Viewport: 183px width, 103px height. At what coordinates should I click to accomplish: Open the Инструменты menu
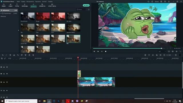pyautogui.click(x=30, y=2)
